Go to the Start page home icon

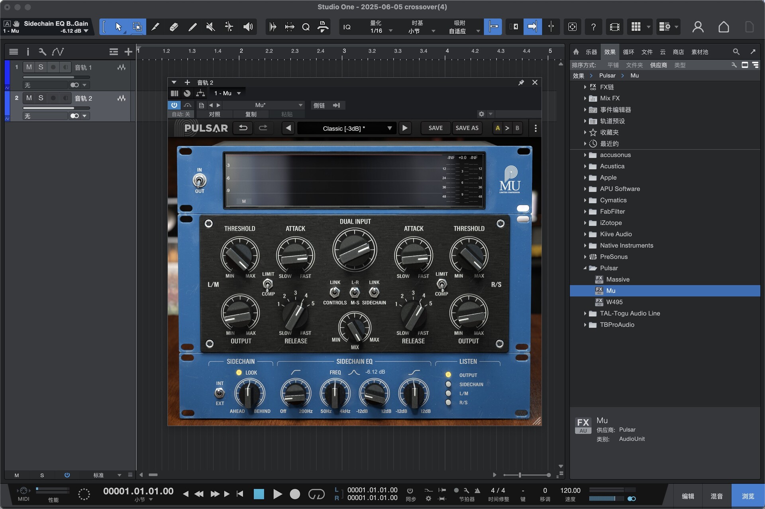coord(724,27)
